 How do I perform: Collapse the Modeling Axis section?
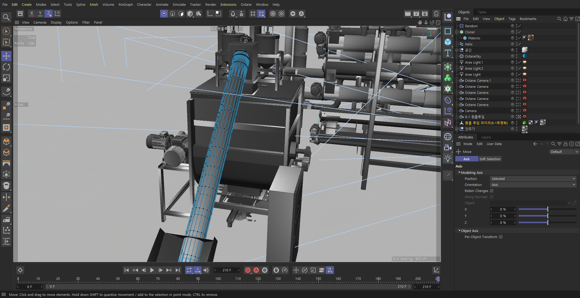459,173
